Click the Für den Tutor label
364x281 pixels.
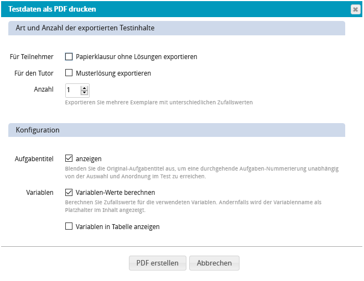[34, 73]
